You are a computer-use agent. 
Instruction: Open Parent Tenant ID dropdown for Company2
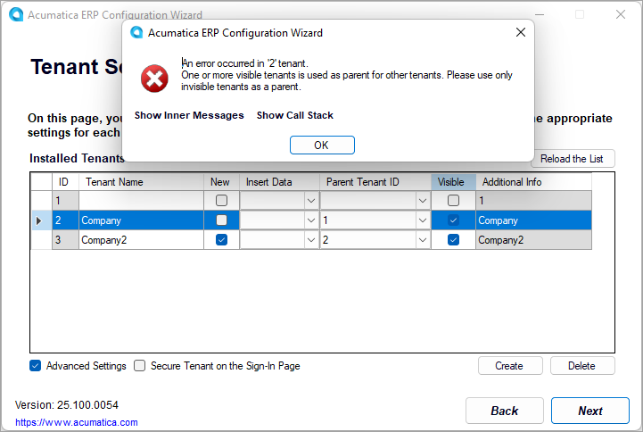[x=422, y=240]
